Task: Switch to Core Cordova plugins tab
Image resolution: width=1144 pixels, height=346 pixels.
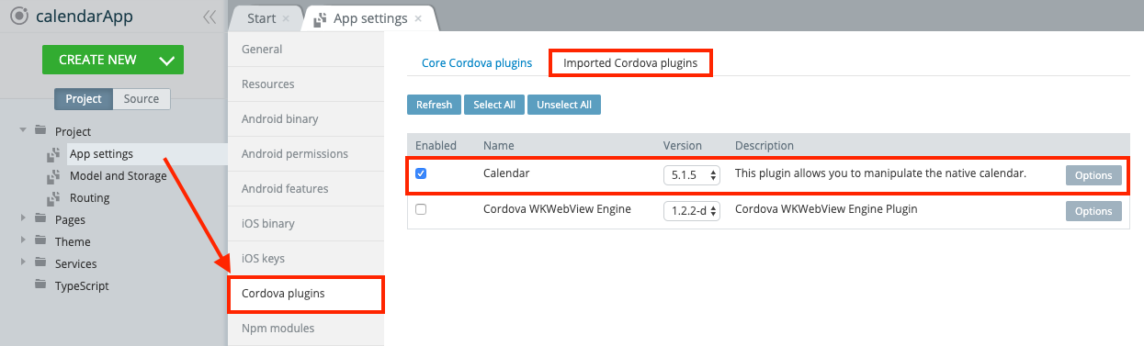Action: (477, 63)
